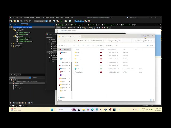
Task: Expand the Test Libraries node
Action: (x=11, y=47)
